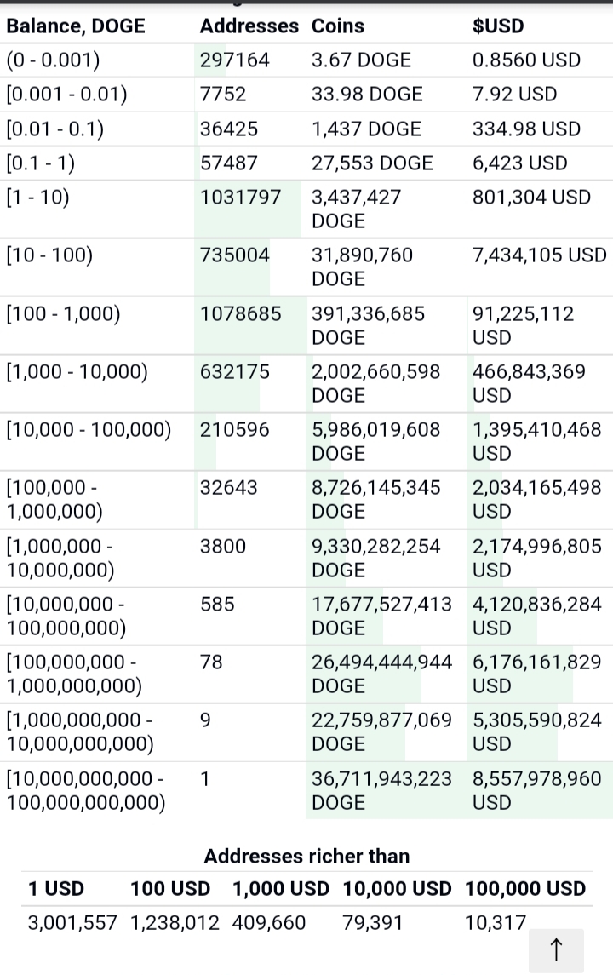Screen dimensions: 613x975
Task: Click the 391,336,685 DOGE coins cell
Action: (368, 325)
